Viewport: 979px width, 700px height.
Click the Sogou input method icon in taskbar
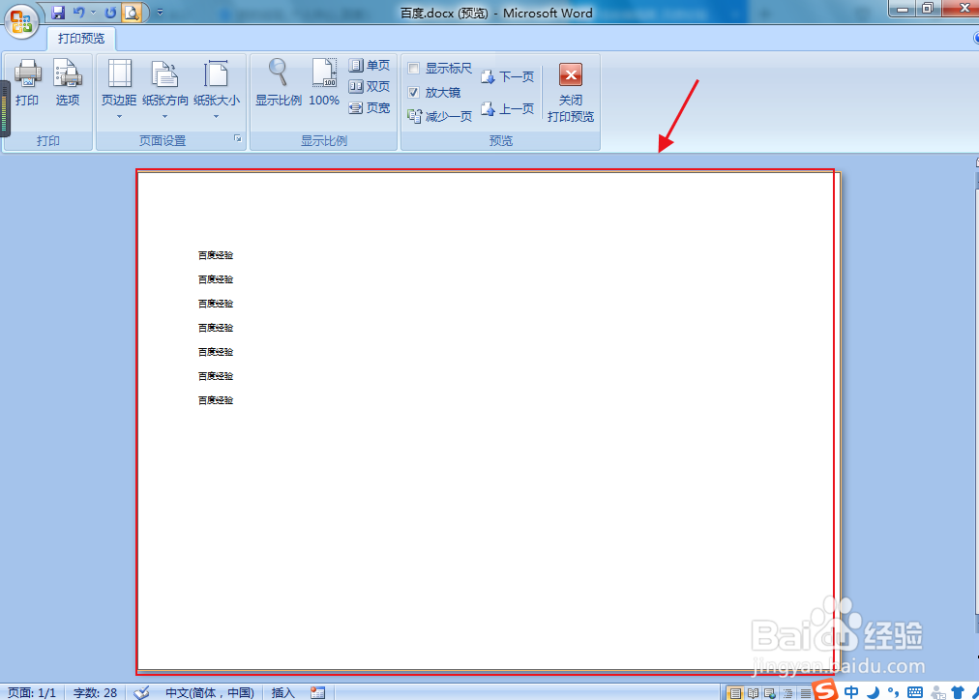[824, 691]
